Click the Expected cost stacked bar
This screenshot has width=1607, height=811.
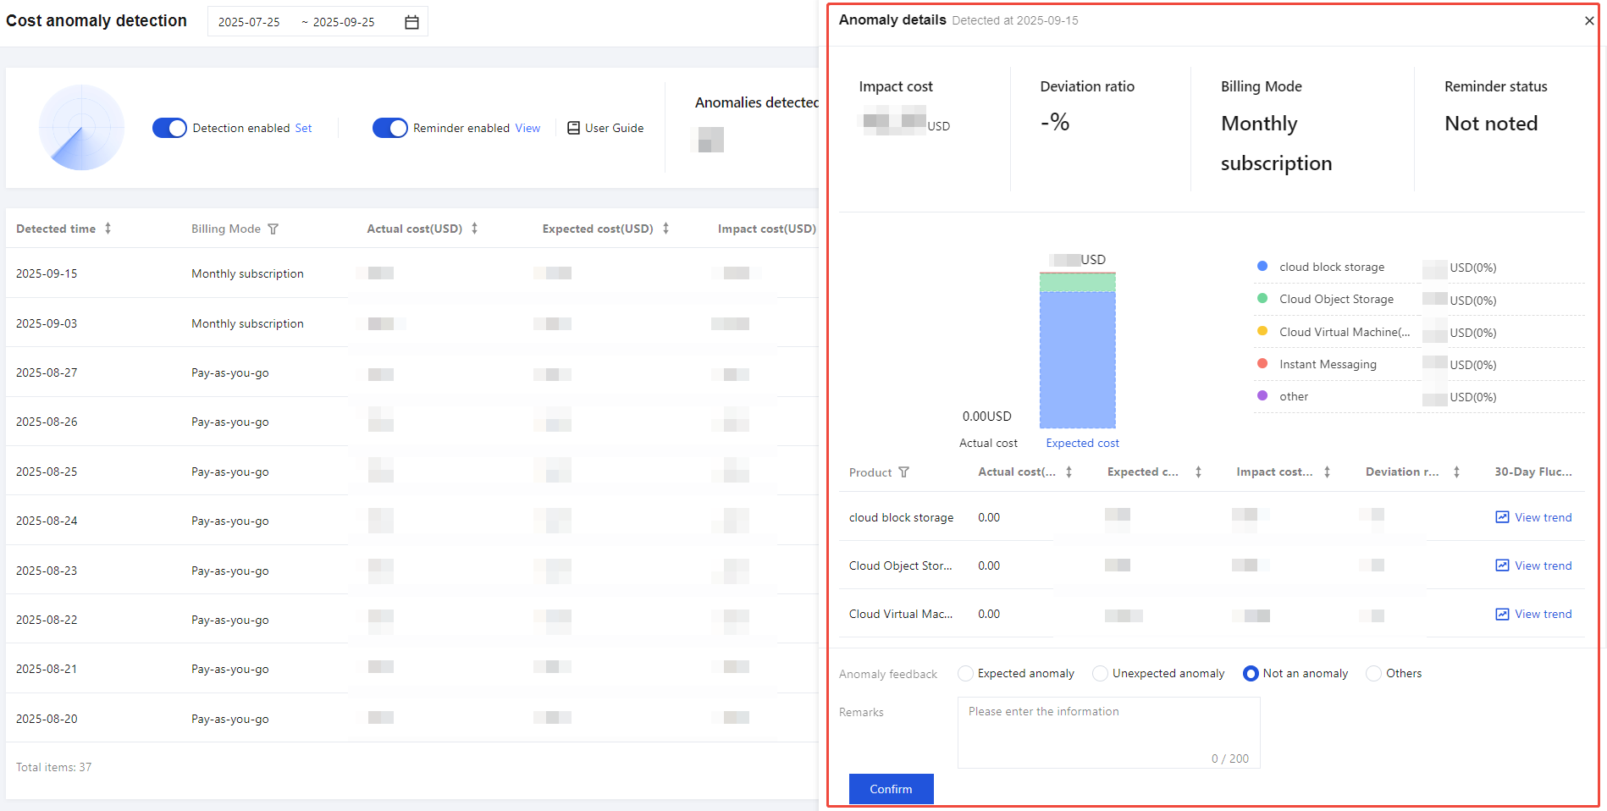pos(1077,350)
